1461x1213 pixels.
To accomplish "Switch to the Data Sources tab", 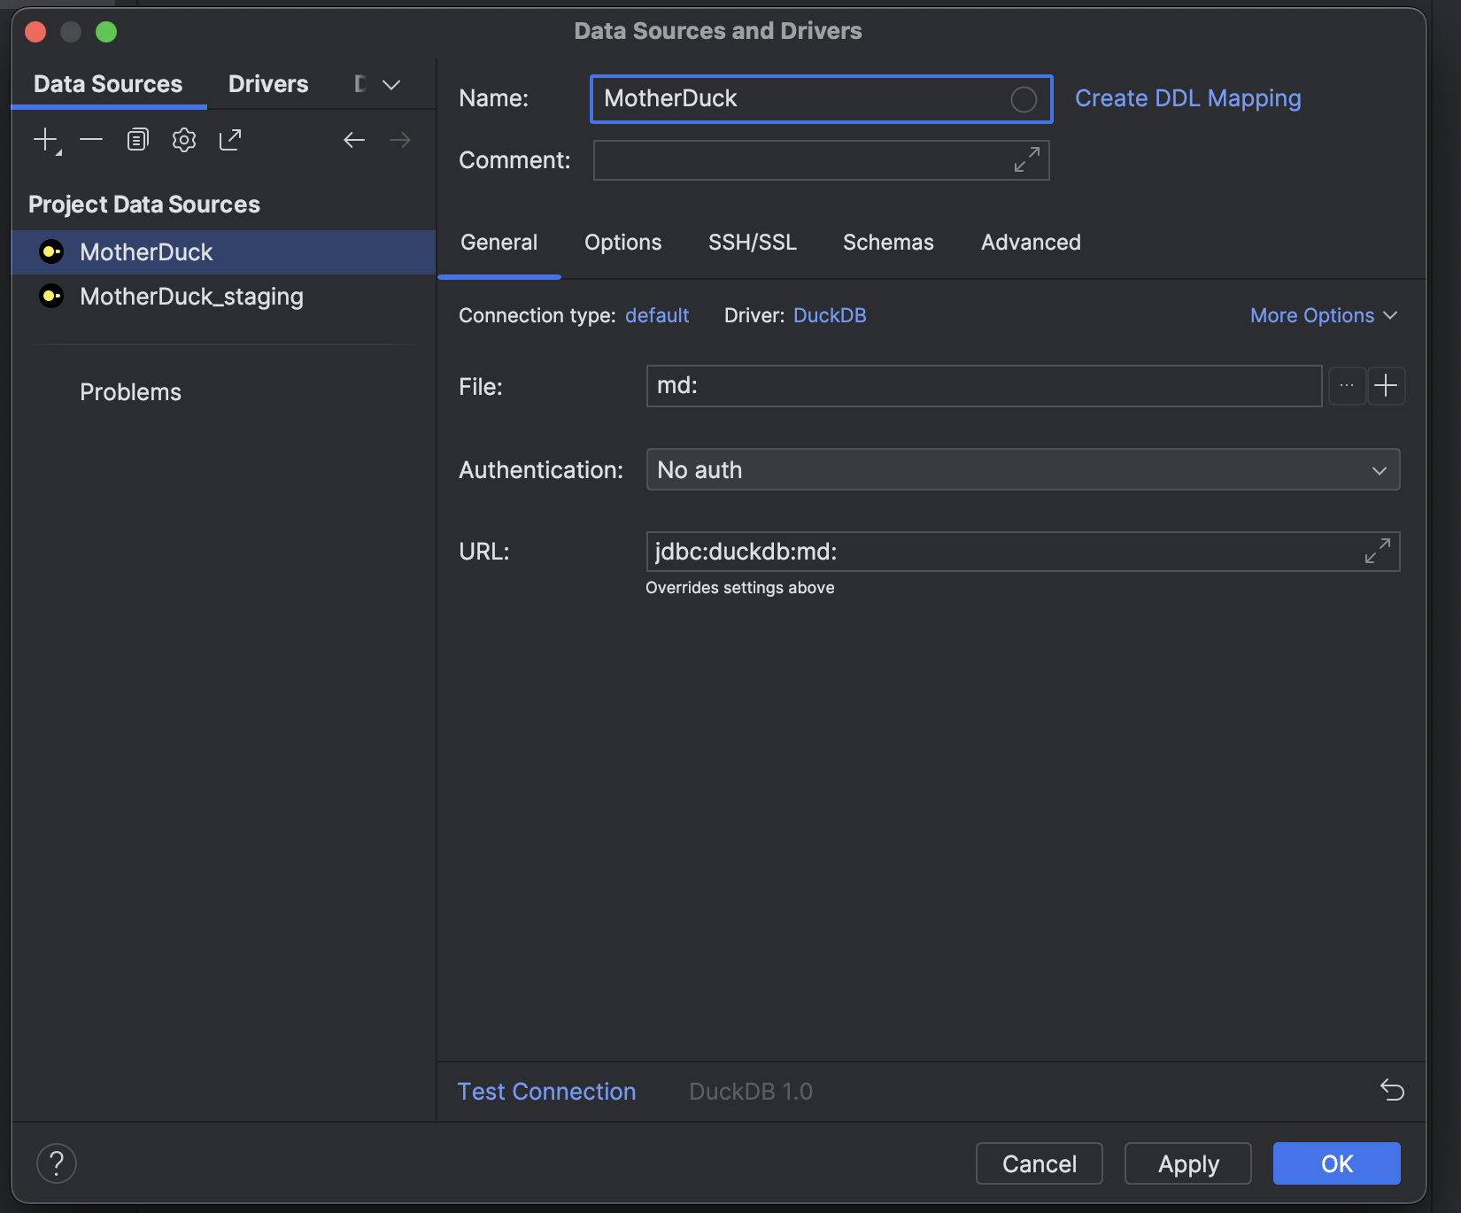I will point(108,84).
